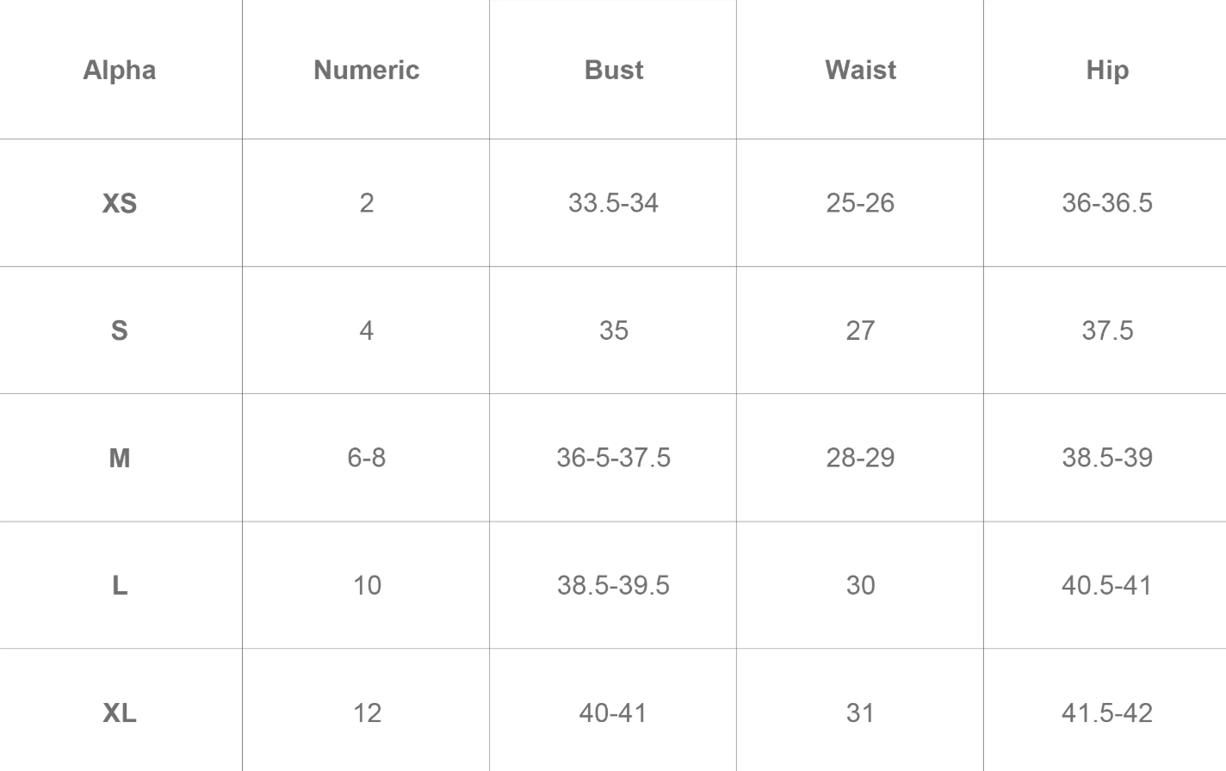1226x771 pixels.
Task: Click the L size label
Action: point(120,585)
